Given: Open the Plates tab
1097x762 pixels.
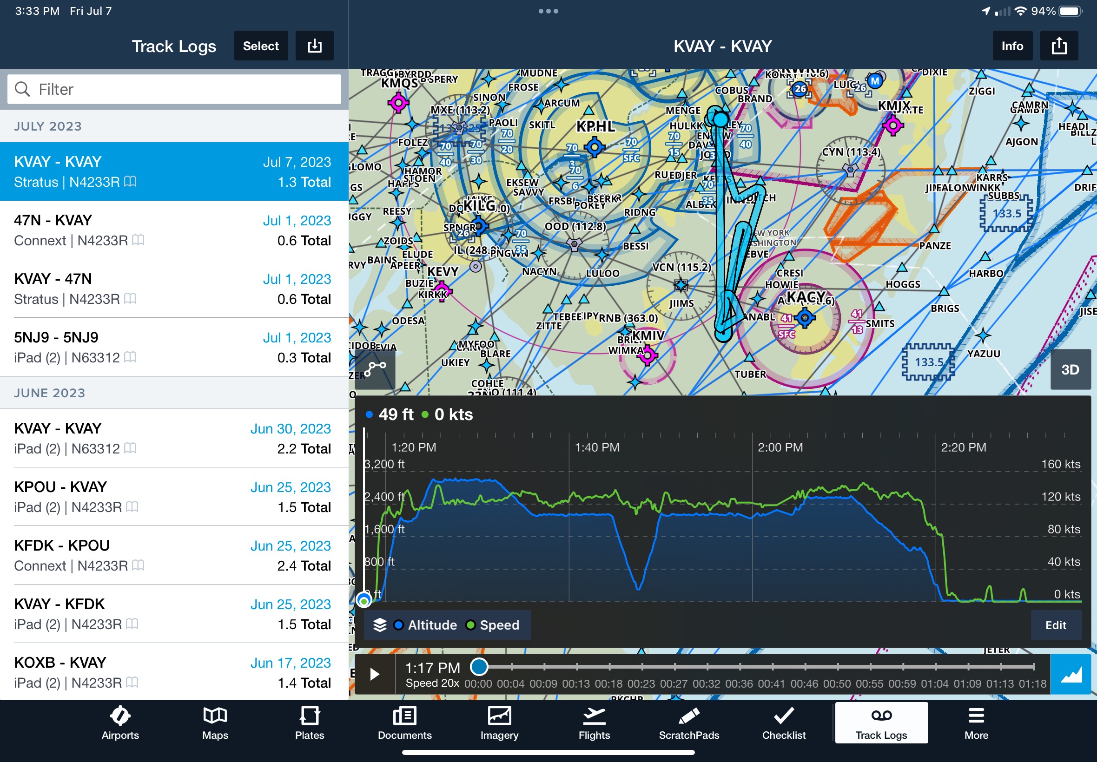Looking at the screenshot, I should coord(310,723).
